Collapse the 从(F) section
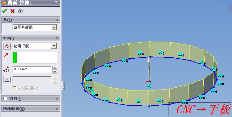The image size is (232, 117). coord(57,20)
